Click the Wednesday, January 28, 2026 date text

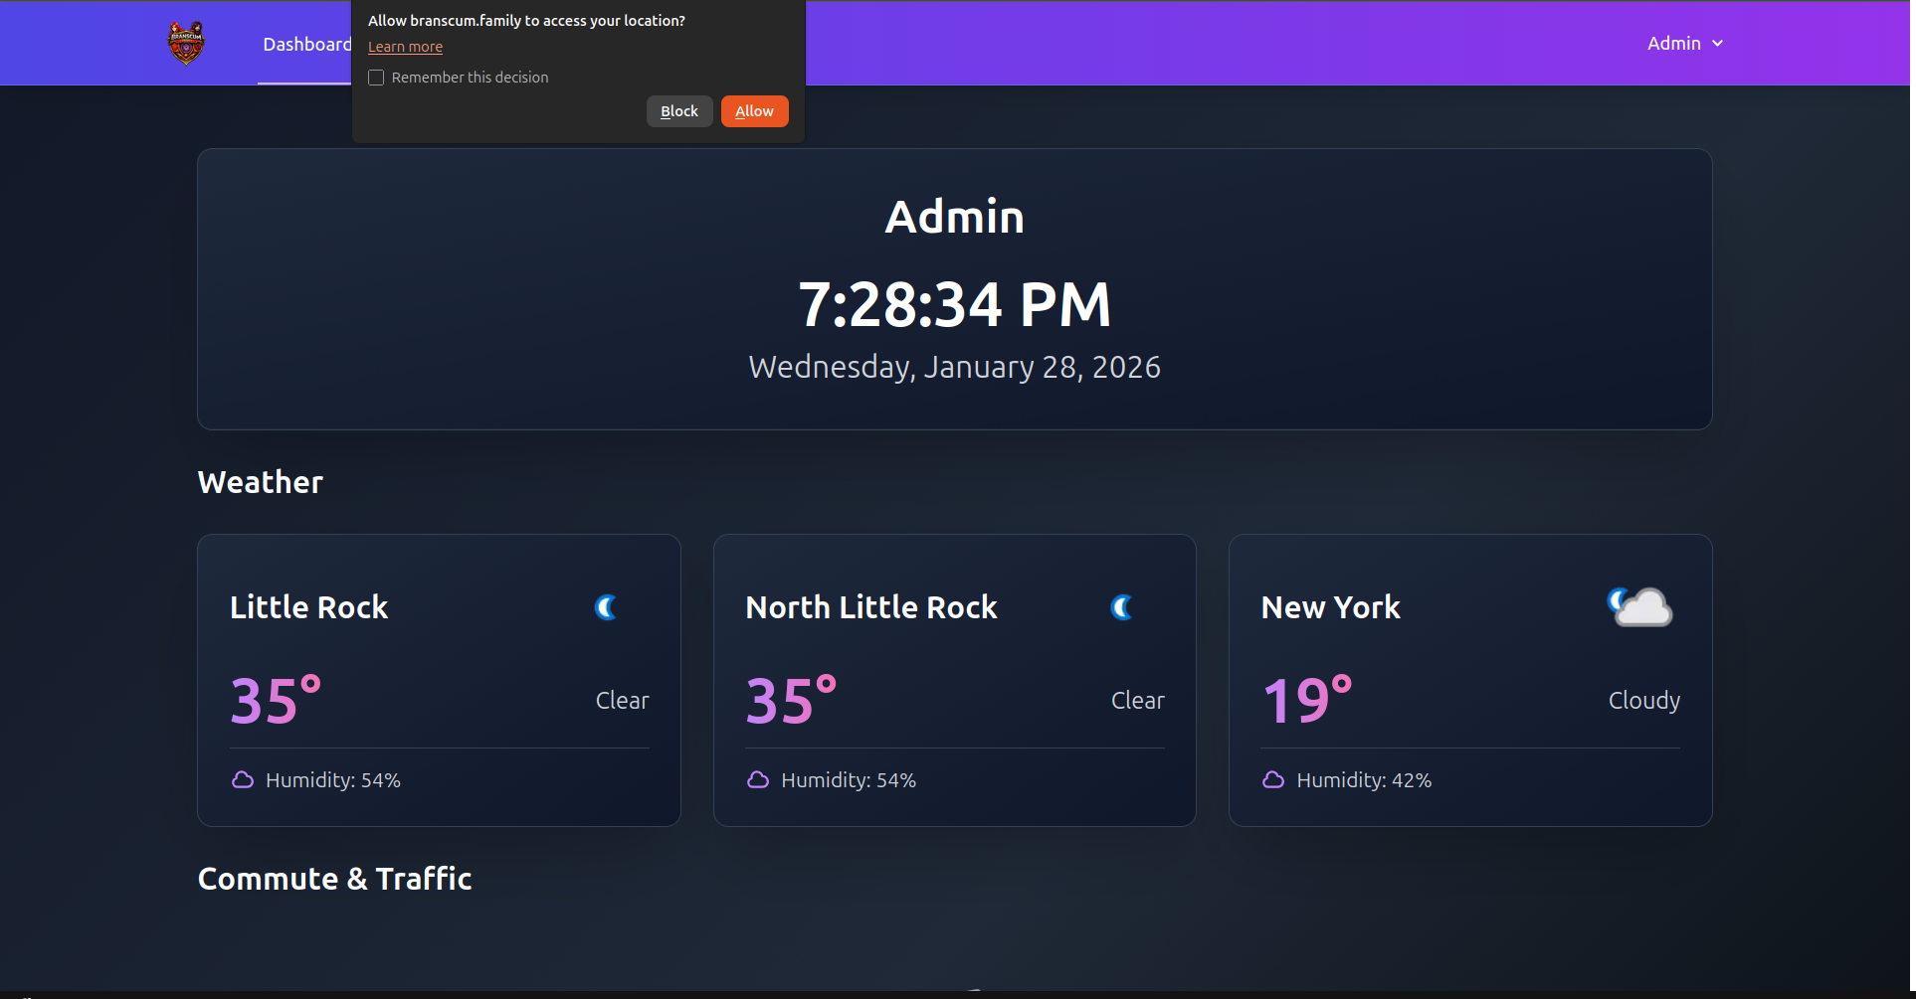954,367
